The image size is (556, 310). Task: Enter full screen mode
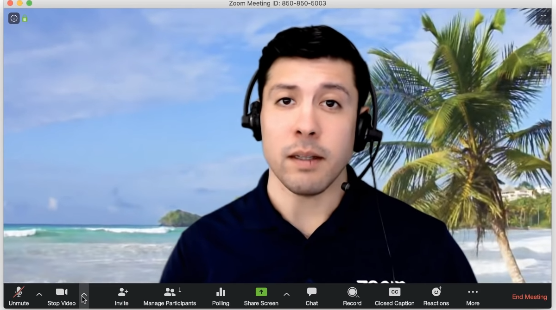543,19
